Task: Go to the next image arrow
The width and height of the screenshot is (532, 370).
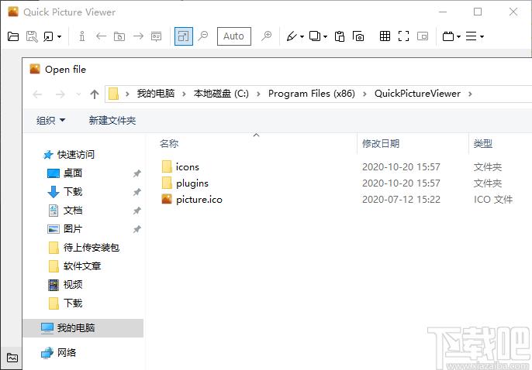Action: click(138, 36)
